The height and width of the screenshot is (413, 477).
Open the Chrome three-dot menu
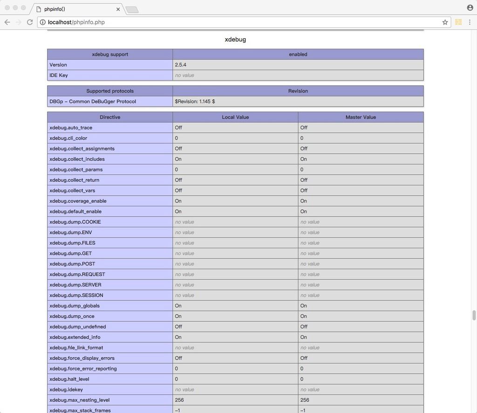point(470,22)
